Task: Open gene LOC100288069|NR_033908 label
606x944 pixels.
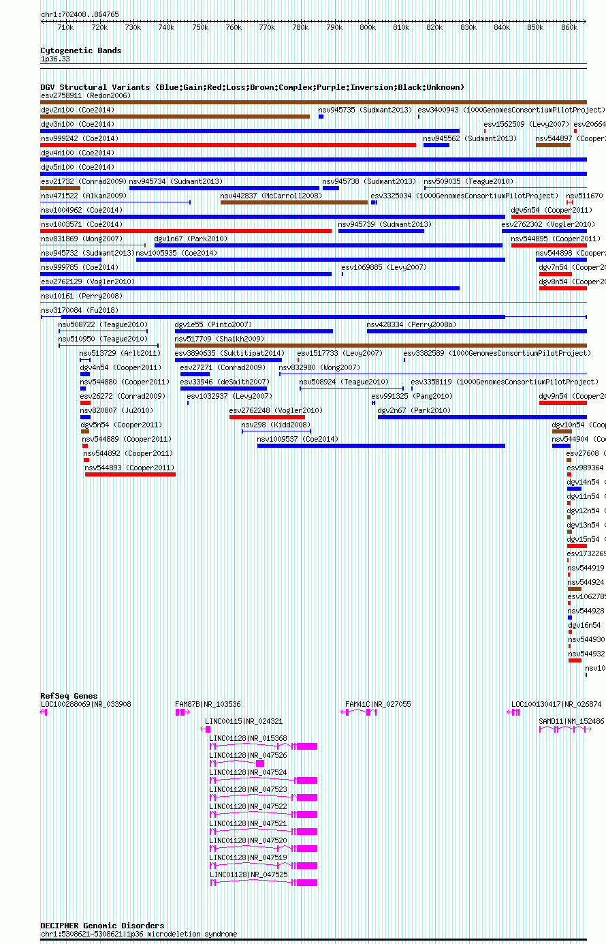Action: pos(86,705)
